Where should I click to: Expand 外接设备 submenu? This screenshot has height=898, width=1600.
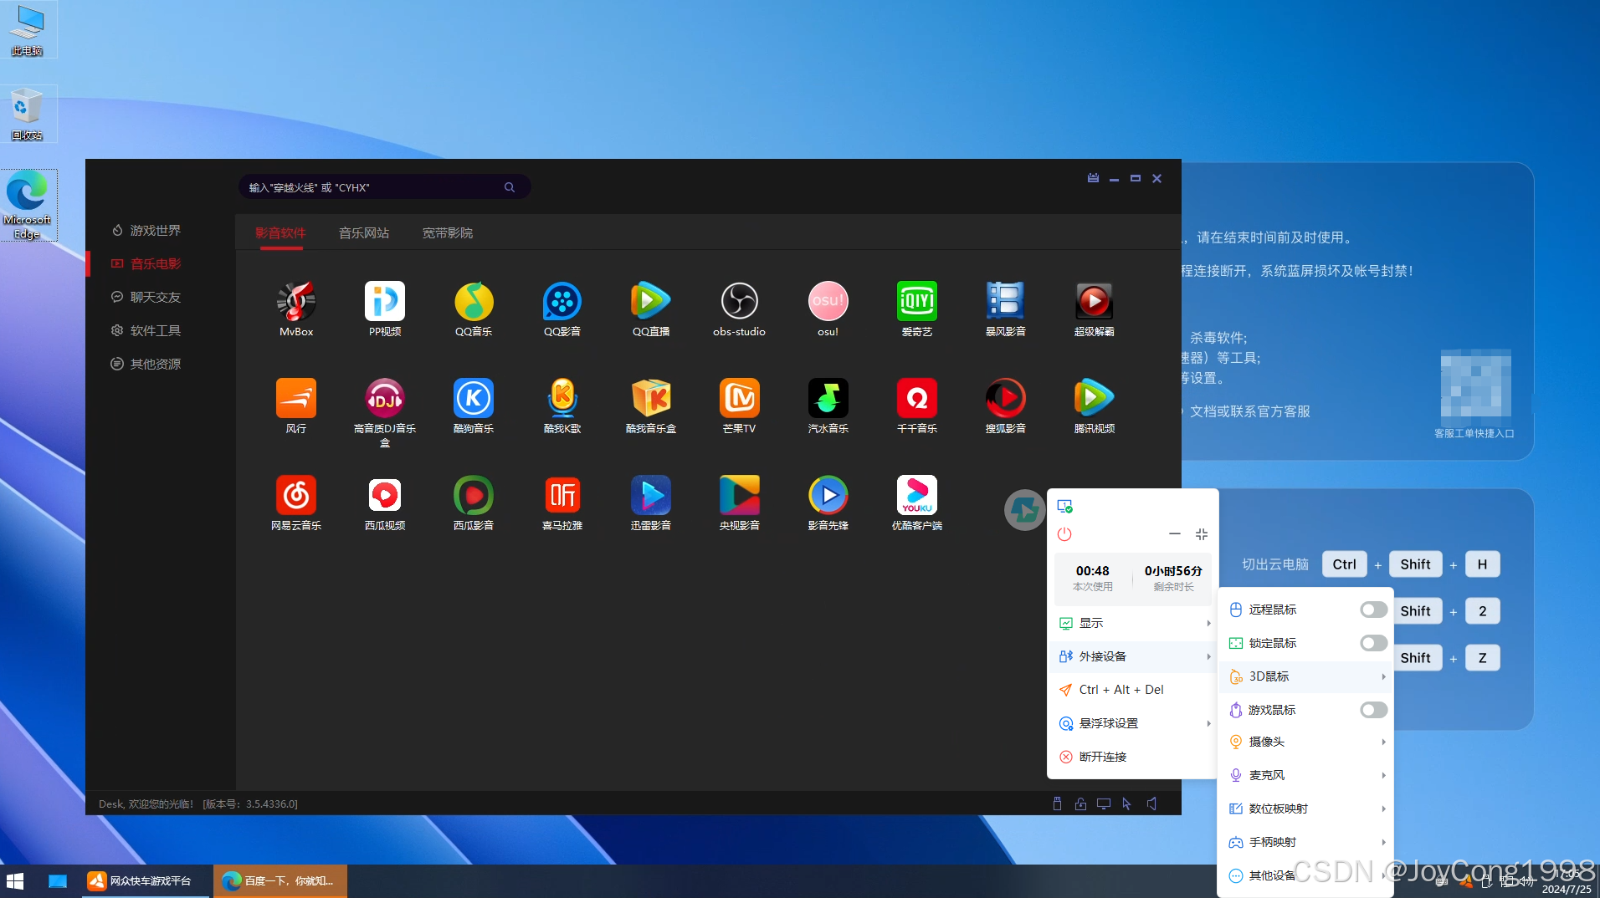tap(1134, 656)
